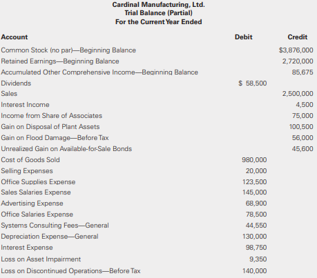
Task: Select the Debit column header
Action: point(244,37)
